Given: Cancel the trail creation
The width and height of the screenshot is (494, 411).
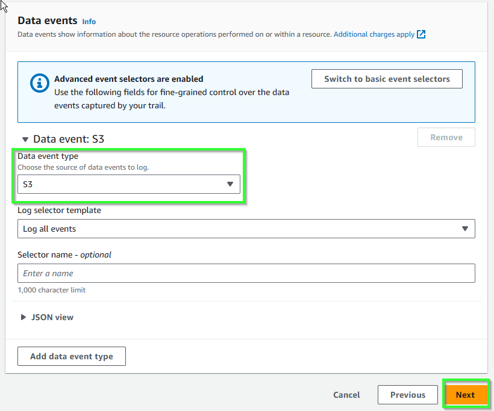Looking at the screenshot, I should click(x=346, y=395).
